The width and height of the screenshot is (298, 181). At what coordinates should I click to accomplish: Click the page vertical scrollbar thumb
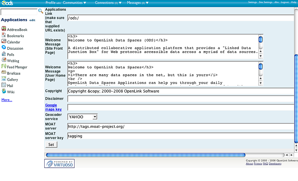pos(296,99)
